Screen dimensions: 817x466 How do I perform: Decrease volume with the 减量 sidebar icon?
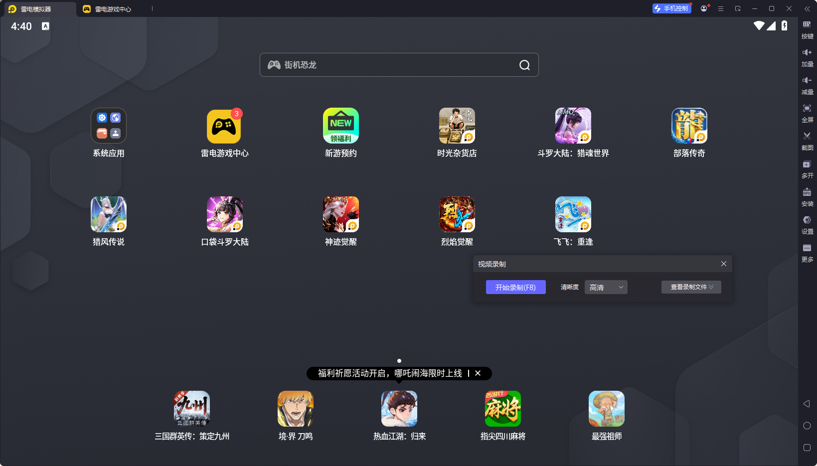(x=807, y=85)
